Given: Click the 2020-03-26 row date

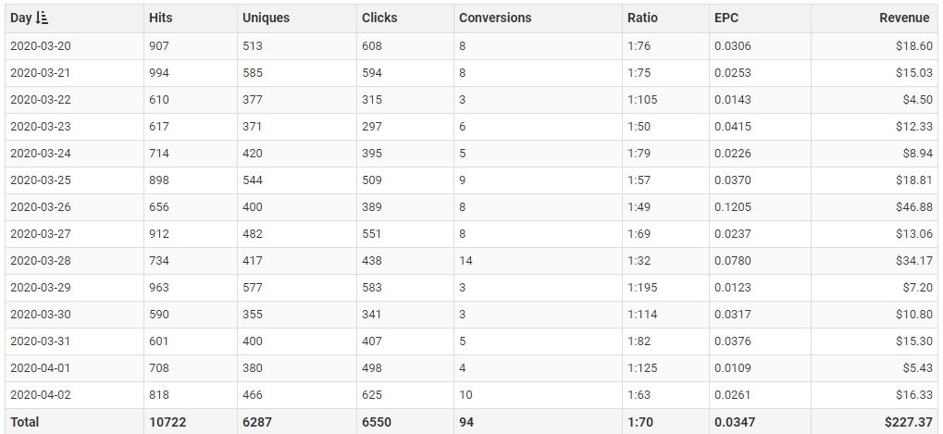Looking at the screenshot, I should [x=41, y=207].
